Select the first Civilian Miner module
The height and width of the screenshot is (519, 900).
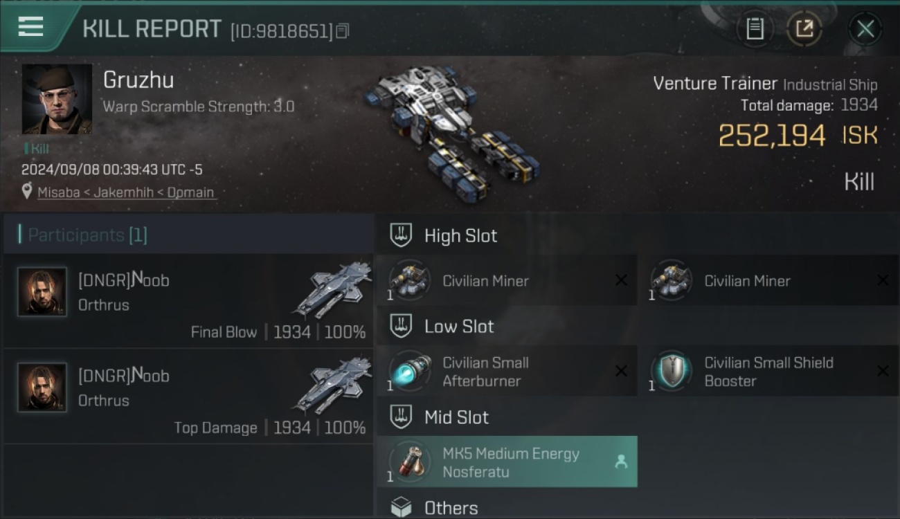[507, 280]
